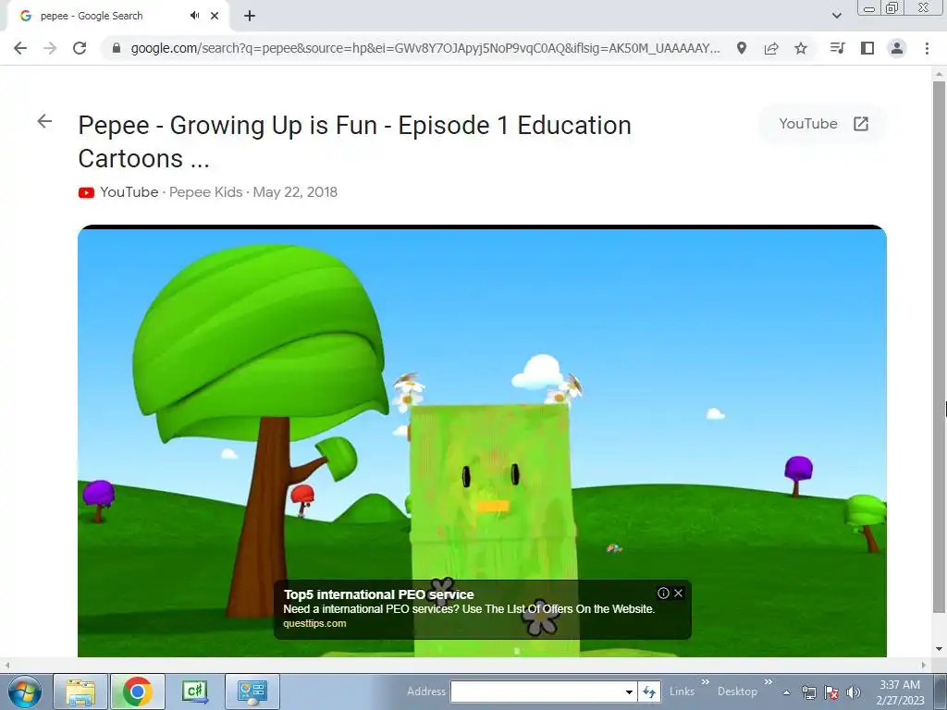Open the questtips.com ad link

(x=314, y=624)
